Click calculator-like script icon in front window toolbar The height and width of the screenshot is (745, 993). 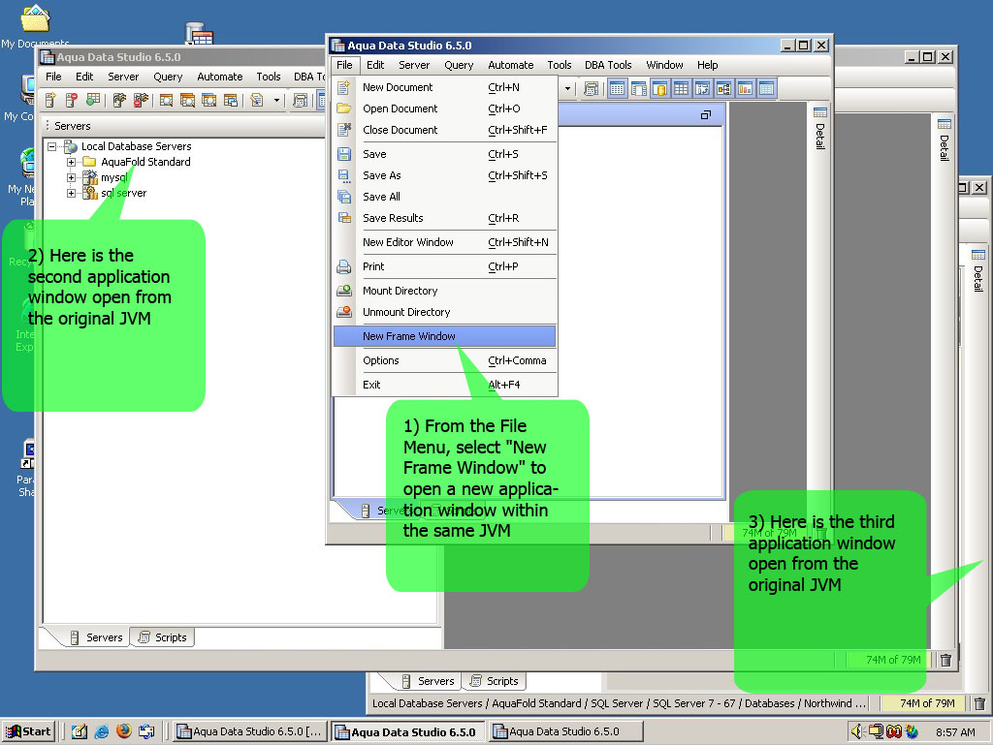tap(591, 88)
